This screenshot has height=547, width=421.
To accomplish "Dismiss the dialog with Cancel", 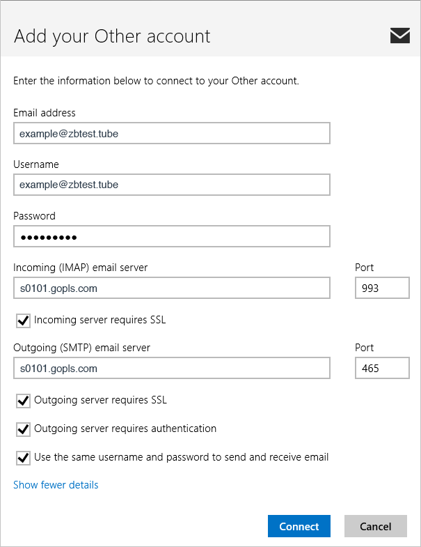I will (375, 526).
